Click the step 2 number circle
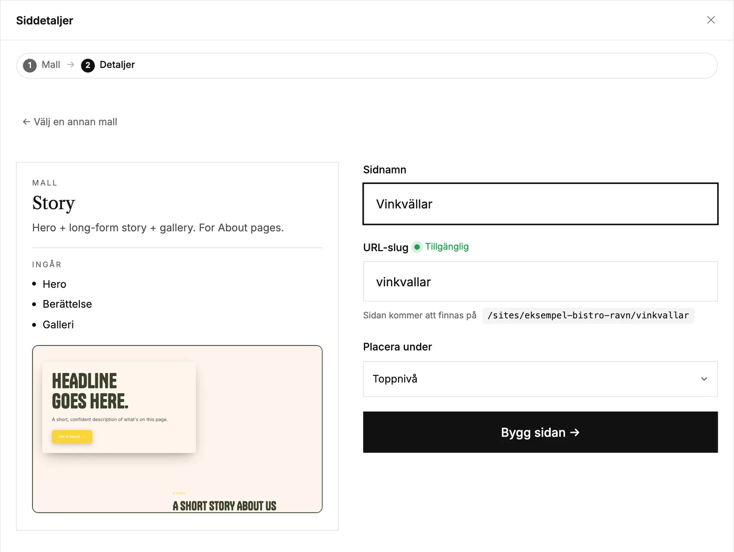The image size is (734, 552). tap(88, 65)
